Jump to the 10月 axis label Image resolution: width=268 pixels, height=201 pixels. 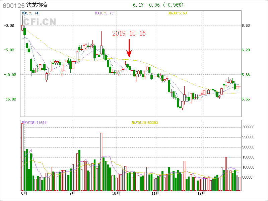click(x=116, y=194)
